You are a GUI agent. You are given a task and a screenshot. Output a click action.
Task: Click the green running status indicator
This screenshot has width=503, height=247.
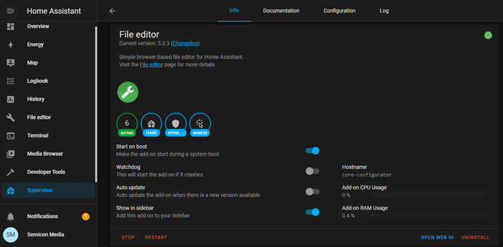(x=488, y=36)
